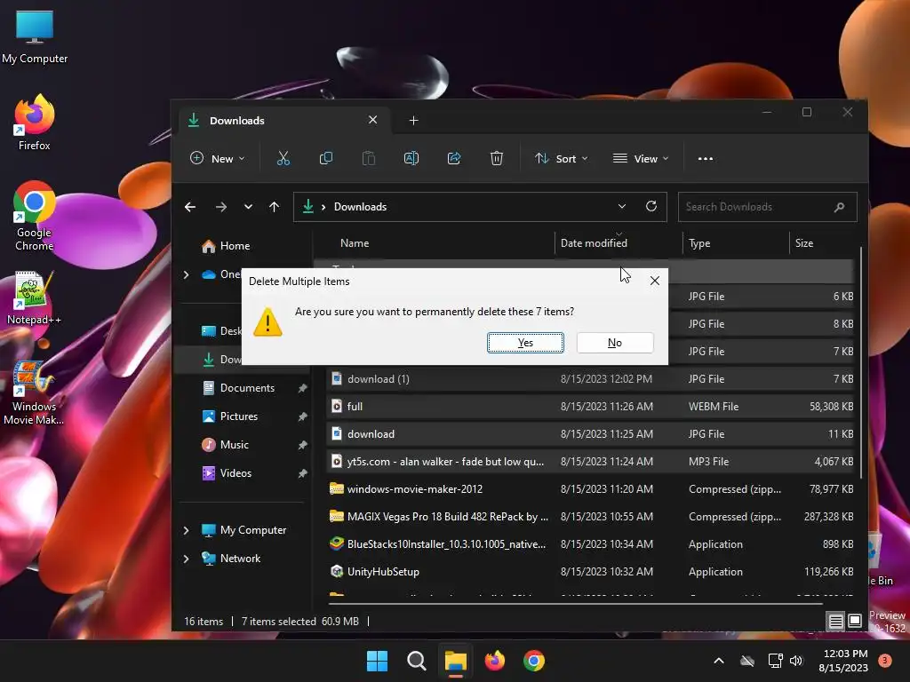Image resolution: width=910 pixels, height=682 pixels.
Task: Show hidden system tray icons
Action: [718, 661]
